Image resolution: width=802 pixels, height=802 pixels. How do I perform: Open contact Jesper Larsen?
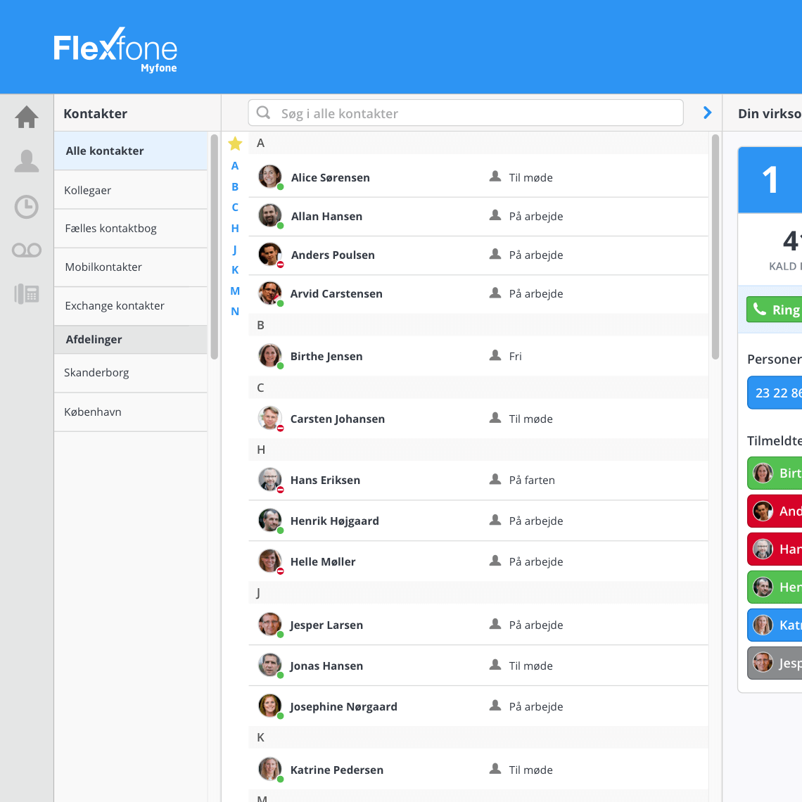[x=478, y=625]
